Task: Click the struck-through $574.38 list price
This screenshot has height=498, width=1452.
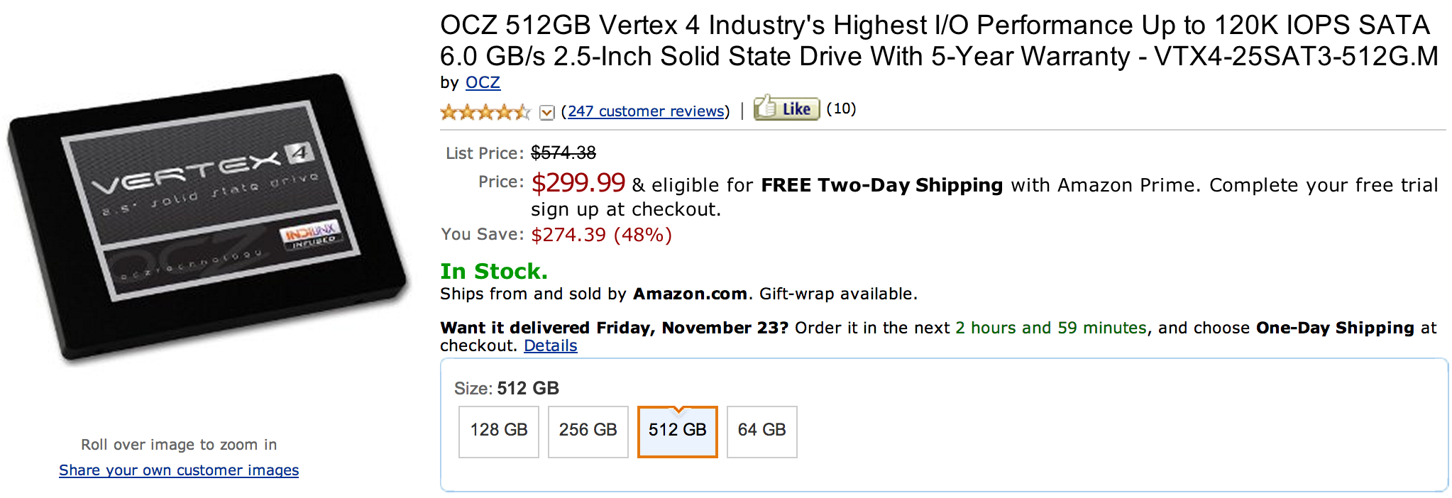Action: coord(563,153)
